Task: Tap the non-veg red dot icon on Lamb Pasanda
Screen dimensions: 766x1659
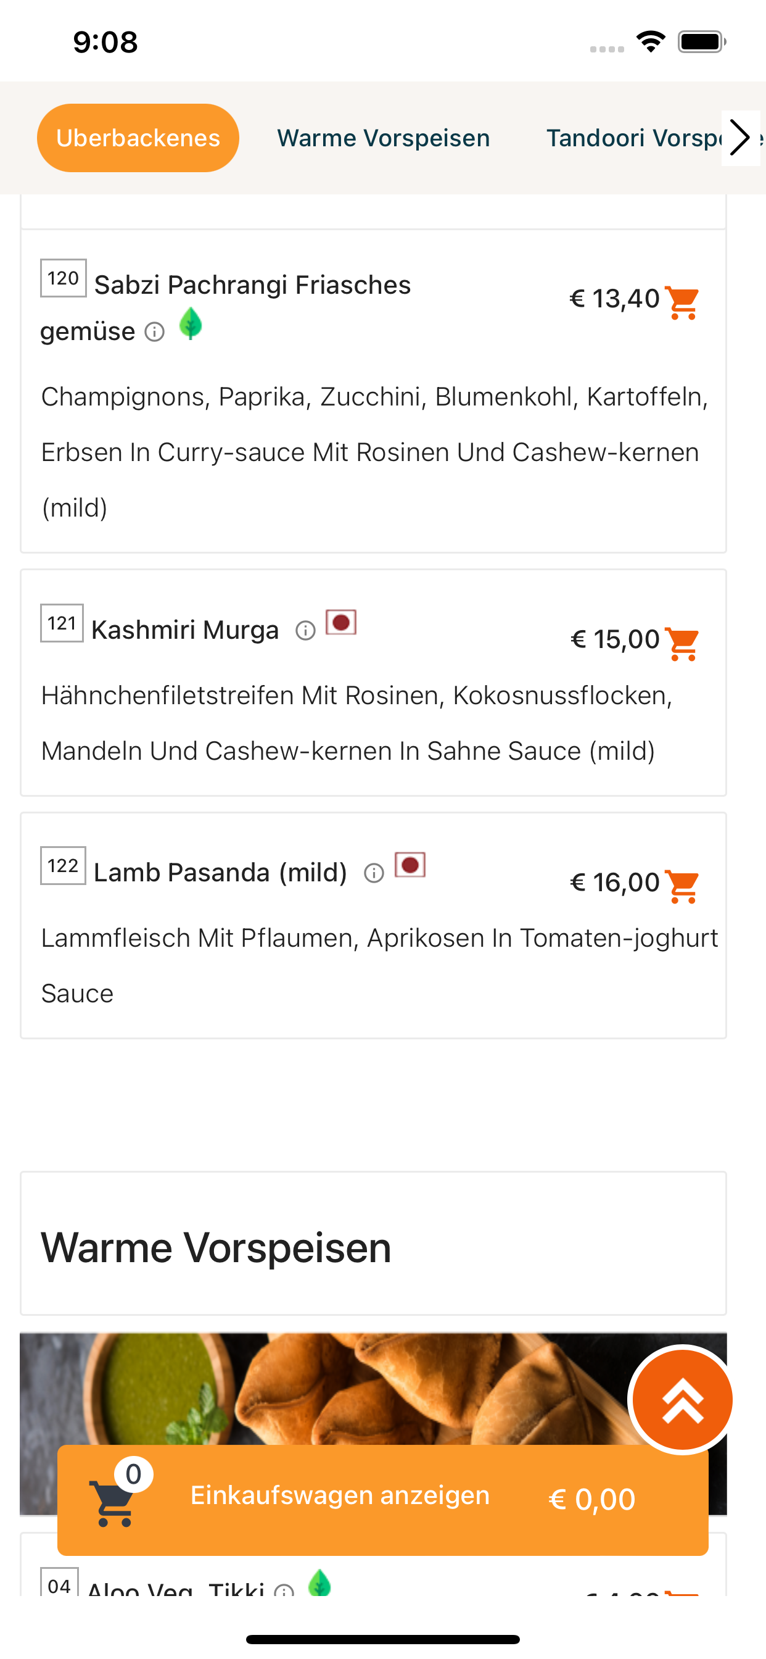Action: (x=410, y=865)
